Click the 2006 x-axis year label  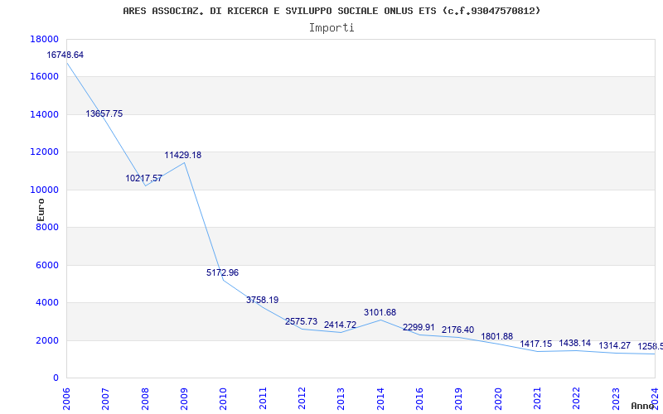point(66,399)
